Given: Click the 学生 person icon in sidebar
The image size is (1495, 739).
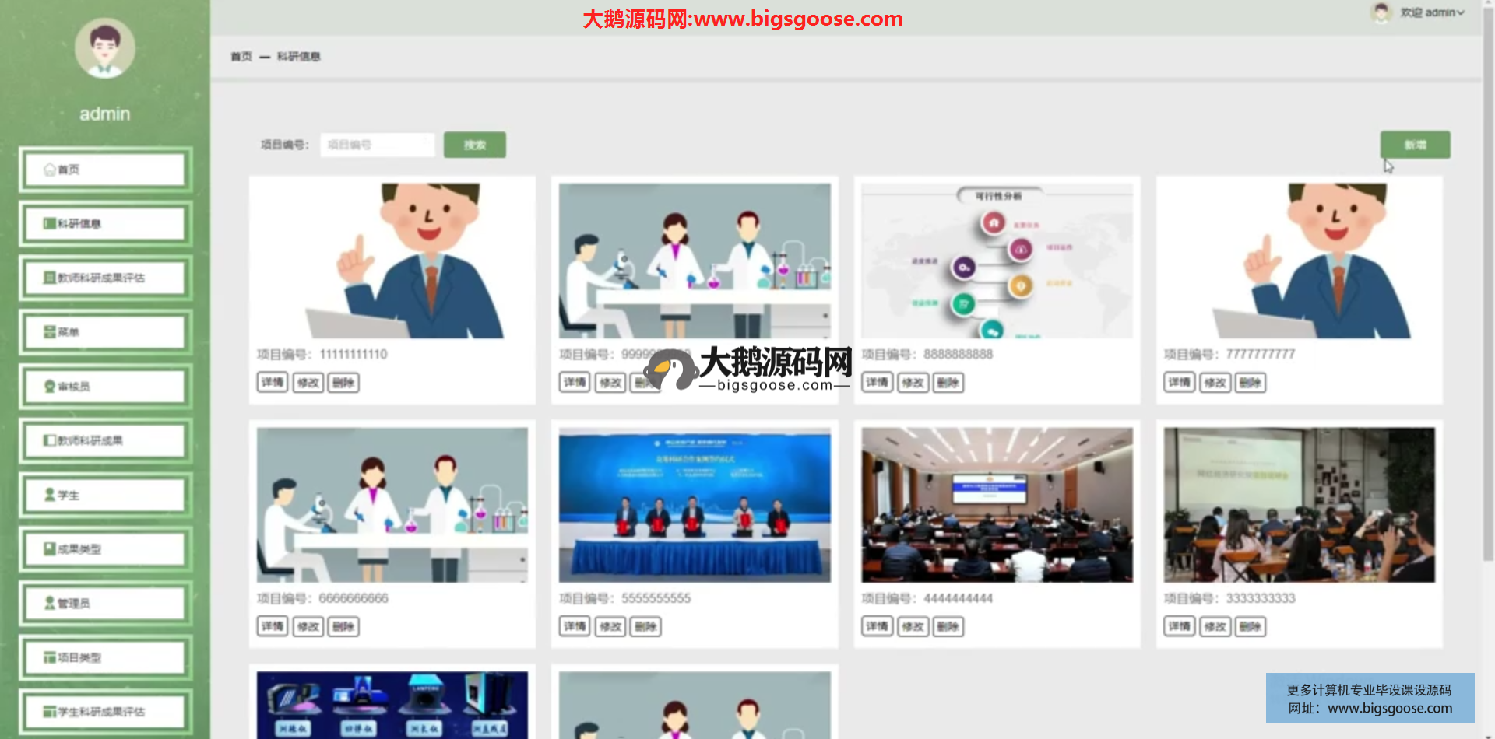Looking at the screenshot, I should point(50,495).
